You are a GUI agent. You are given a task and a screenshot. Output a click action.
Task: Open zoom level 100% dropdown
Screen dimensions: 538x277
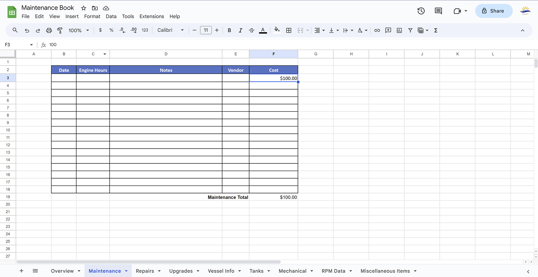coord(79,30)
